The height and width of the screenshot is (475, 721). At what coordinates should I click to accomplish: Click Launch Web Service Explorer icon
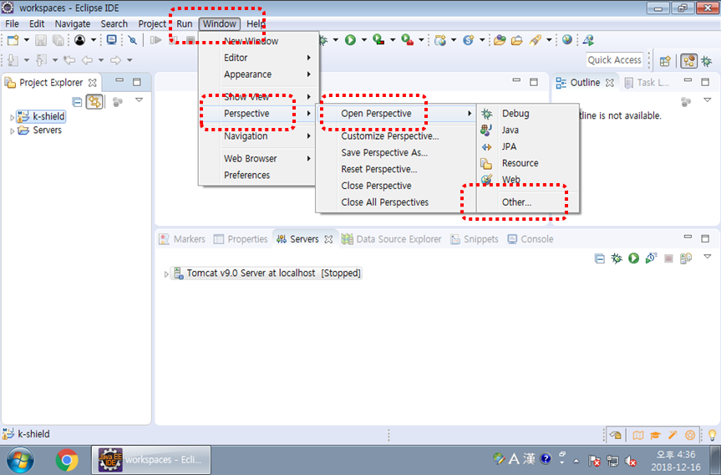click(588, 40)
